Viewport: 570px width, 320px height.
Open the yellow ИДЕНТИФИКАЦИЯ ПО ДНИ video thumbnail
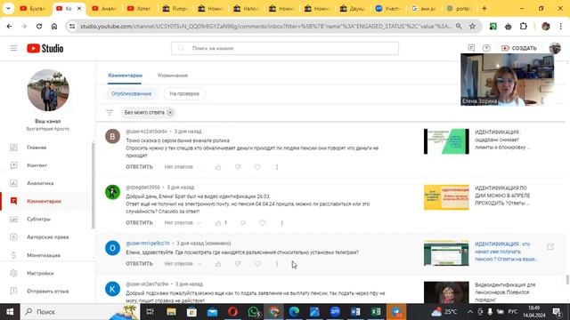point(446,197)
